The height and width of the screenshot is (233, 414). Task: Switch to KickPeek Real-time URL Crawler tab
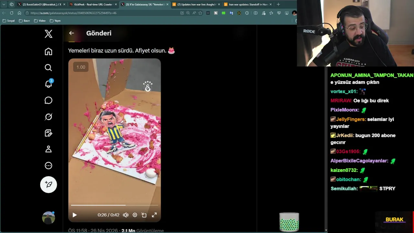tap(93, 4)
